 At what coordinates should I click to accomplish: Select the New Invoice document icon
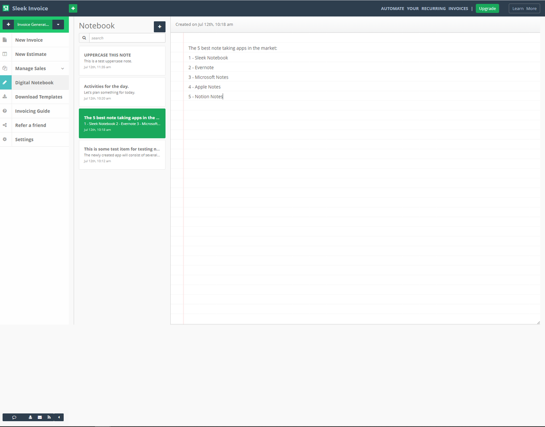coord(5,39)
